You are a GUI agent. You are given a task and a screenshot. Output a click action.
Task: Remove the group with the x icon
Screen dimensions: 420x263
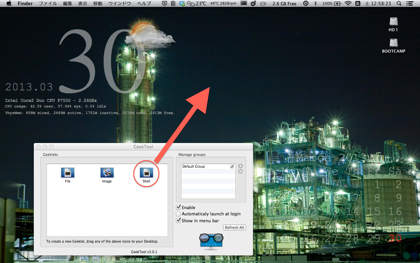coord(241,171)
